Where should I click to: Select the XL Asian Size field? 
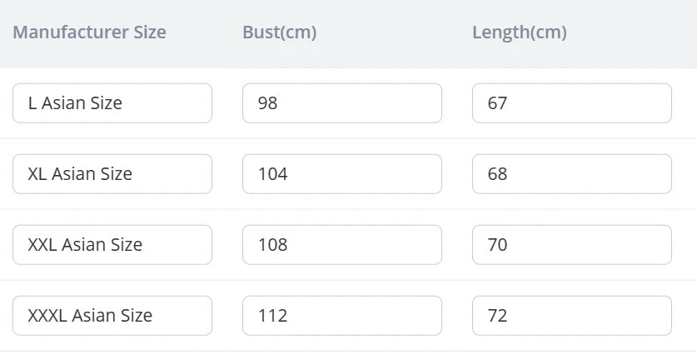[112, 174]
